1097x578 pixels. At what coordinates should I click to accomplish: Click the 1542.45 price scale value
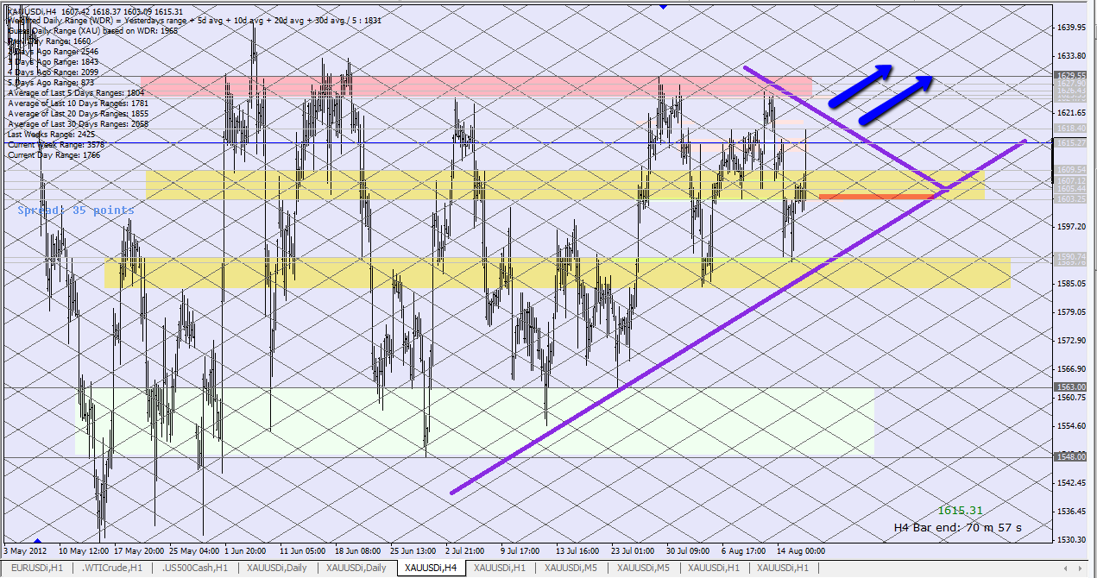[x=1070, y=483]
